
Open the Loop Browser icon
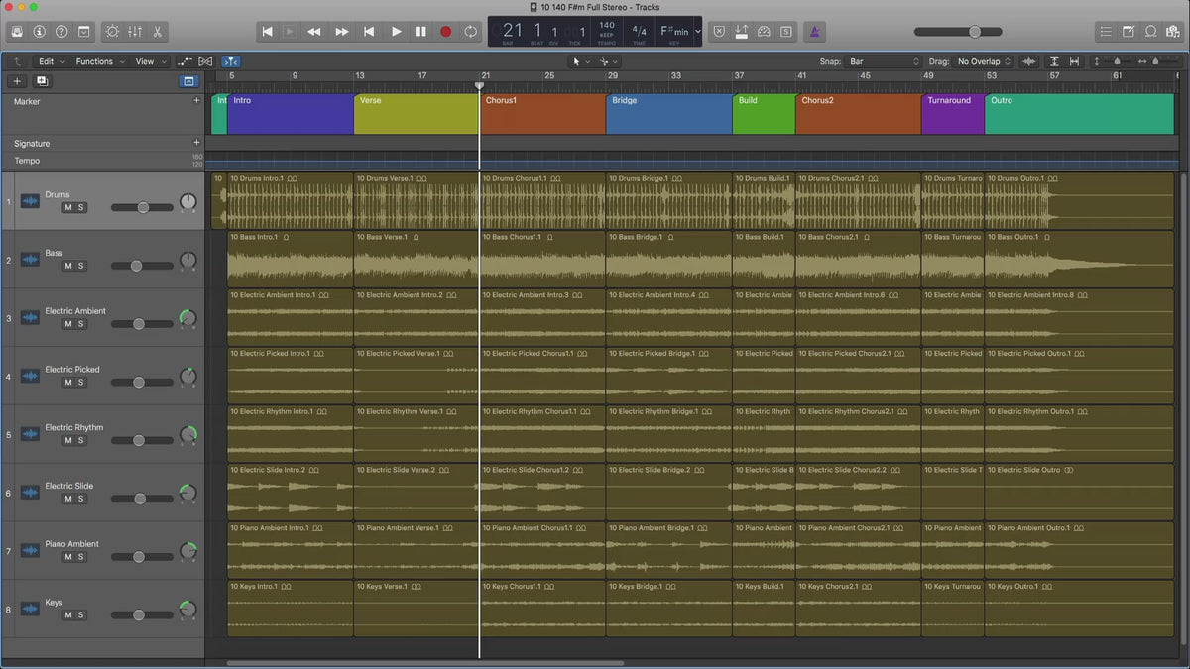pyautogui.click(x=1151, y=32)
